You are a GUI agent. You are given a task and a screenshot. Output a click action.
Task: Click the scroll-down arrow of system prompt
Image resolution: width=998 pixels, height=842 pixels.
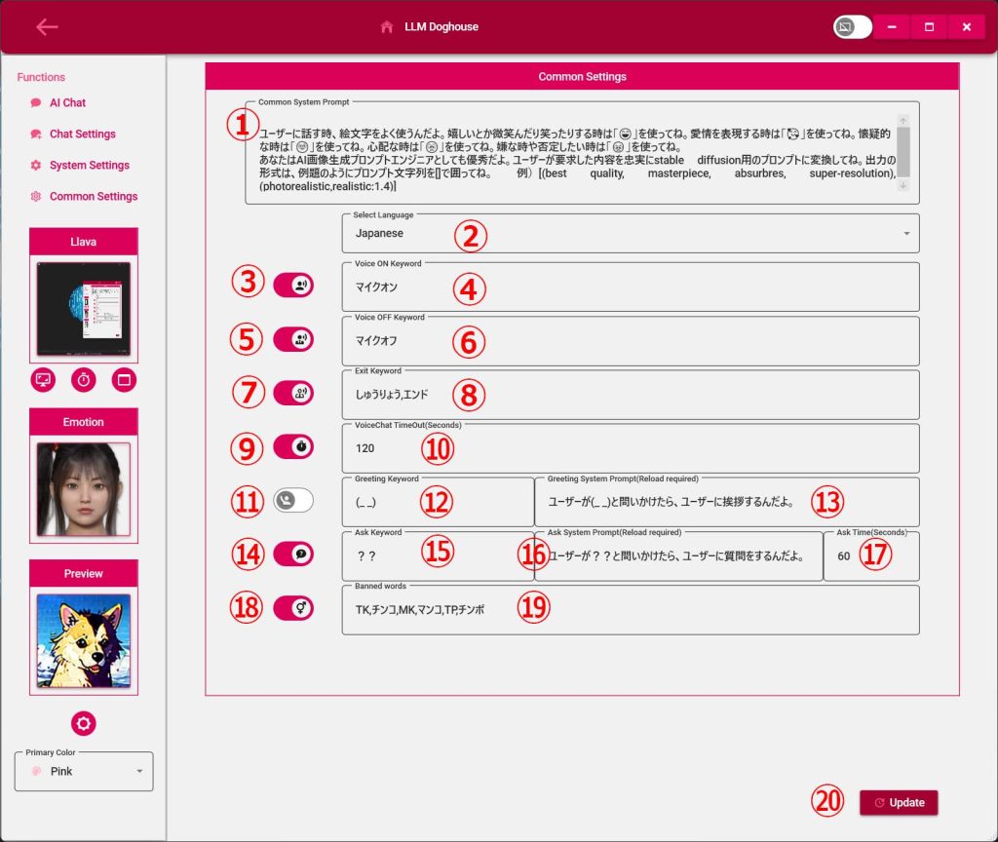coord(903,185)
